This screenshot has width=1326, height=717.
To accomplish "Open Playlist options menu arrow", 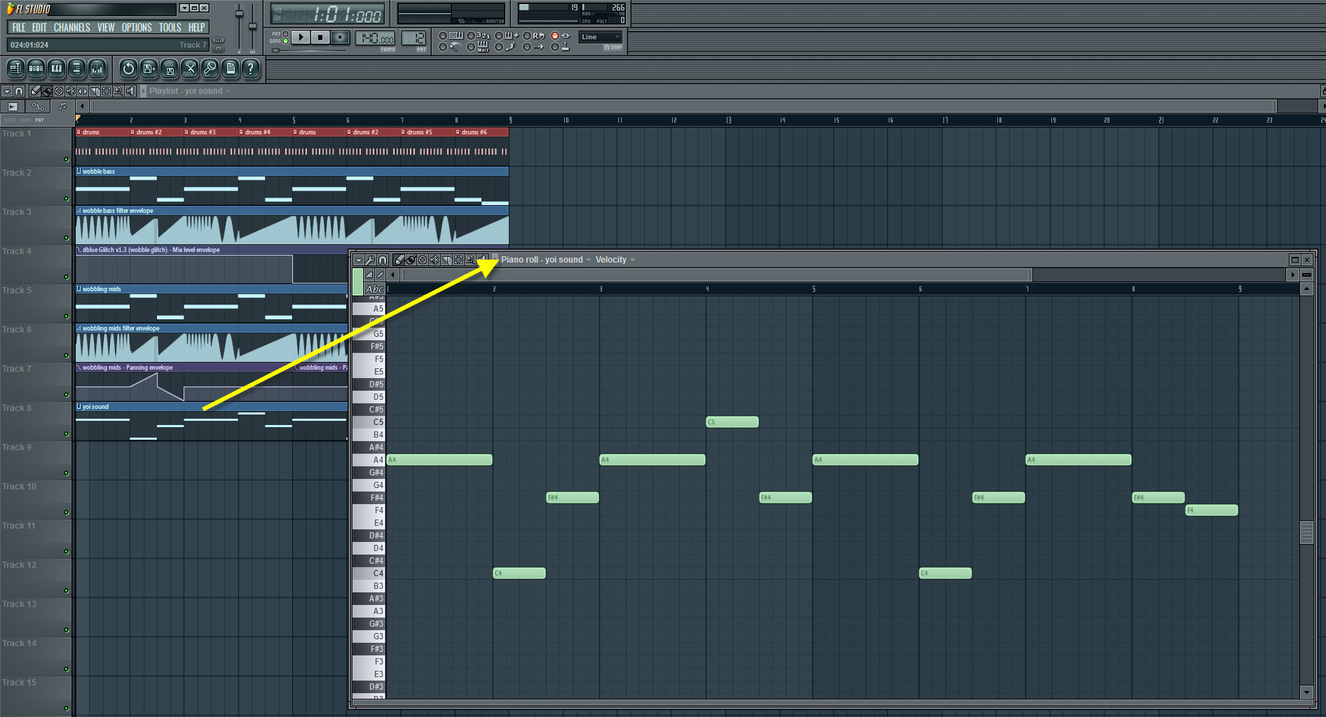I will coord(7,91).
